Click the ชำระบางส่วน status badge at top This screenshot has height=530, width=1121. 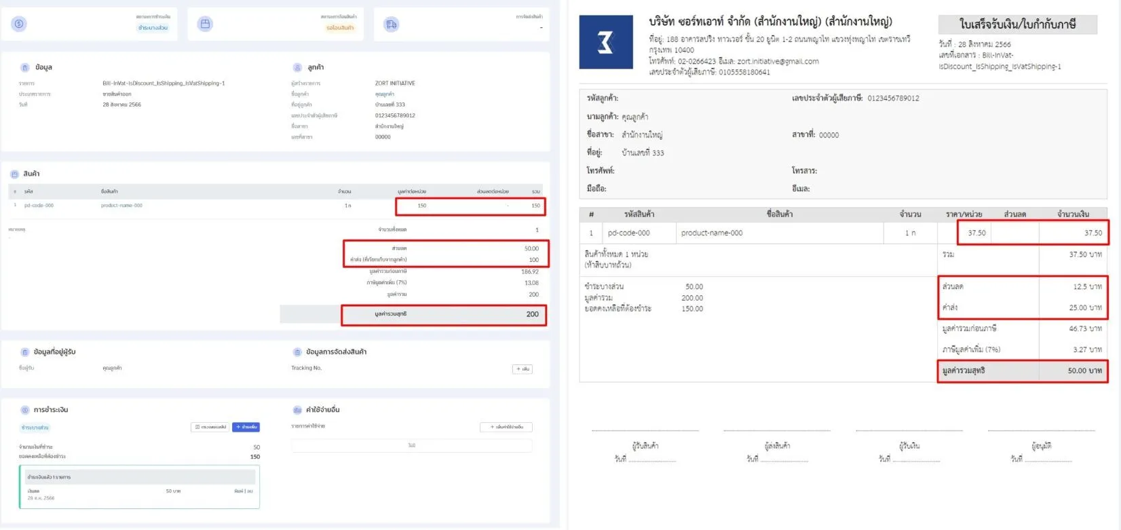153,28
